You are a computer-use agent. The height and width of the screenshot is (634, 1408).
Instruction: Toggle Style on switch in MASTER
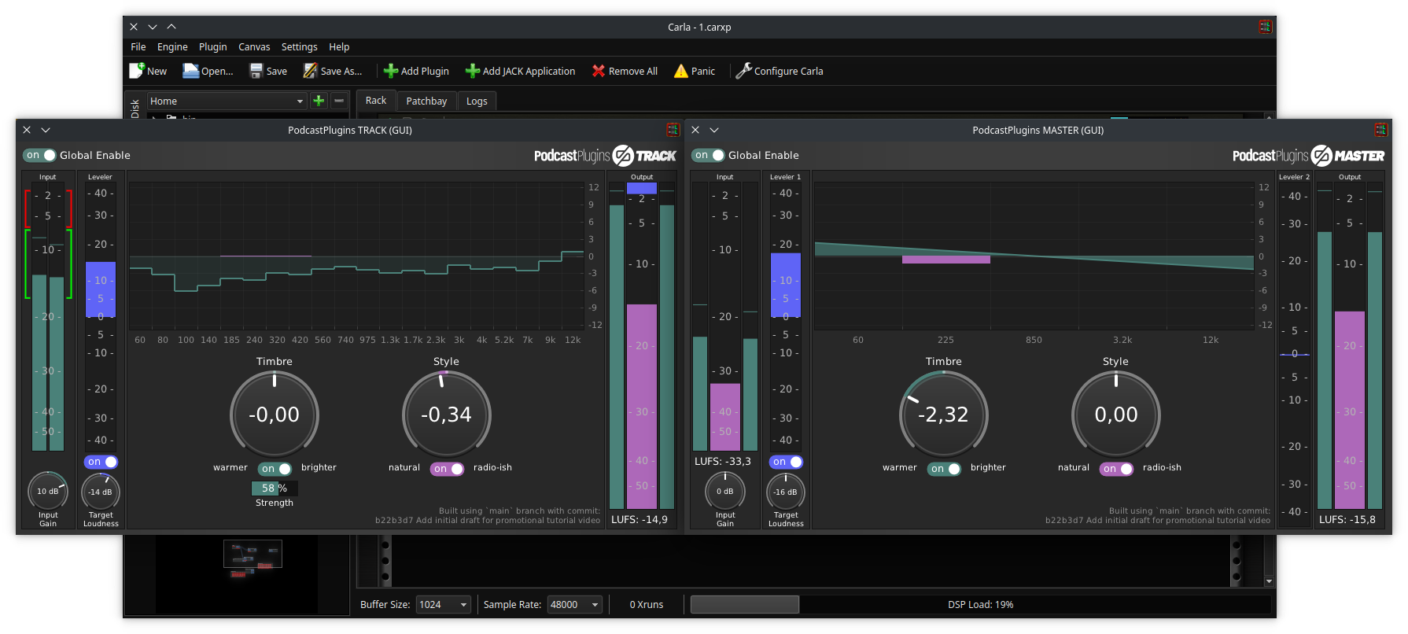click(x=1116, y=469)
